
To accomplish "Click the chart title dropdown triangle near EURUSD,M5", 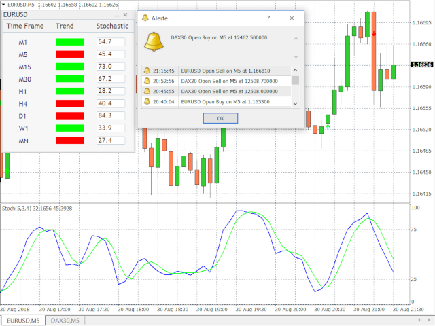I will pyautogui.click(x=3, y=5).
